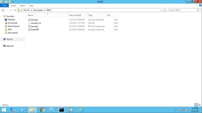Viewport: 202px width, 113px height.
Task: Select Favorites in the navigation pane
Action: [10, 16]
